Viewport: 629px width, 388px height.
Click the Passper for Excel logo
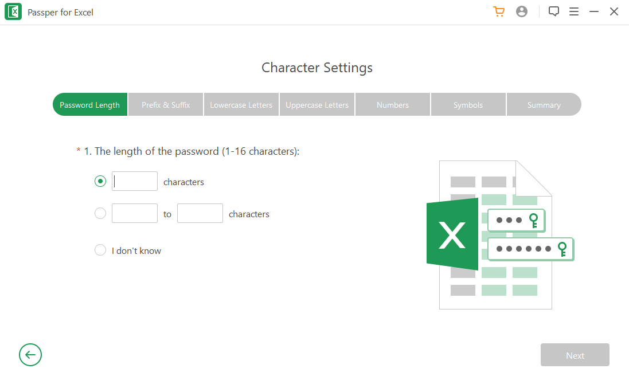tap(13, 12)
